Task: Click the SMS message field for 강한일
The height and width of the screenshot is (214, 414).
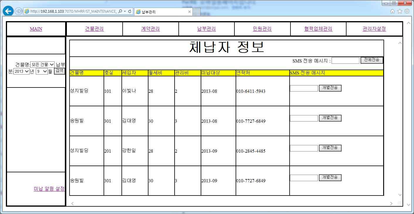Action: (304, 148)
